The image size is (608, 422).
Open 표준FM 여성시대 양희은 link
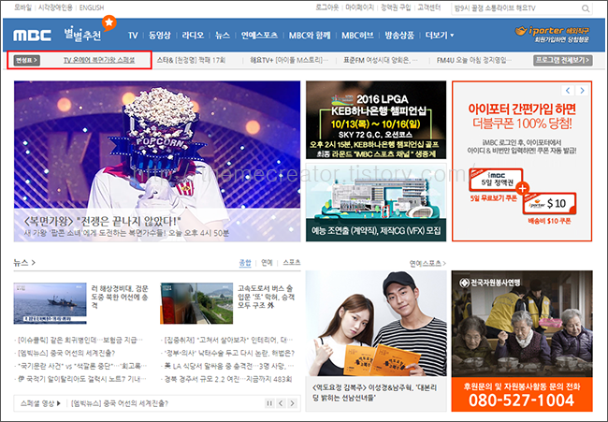pos(381,60)
